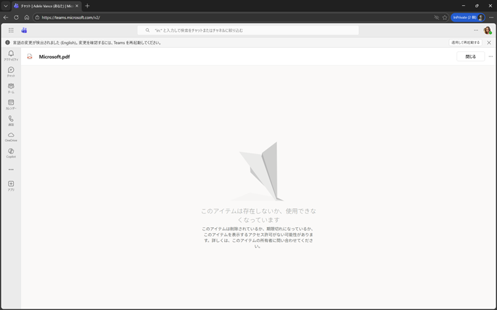Click the Microsoft.pdf file title

54,56
